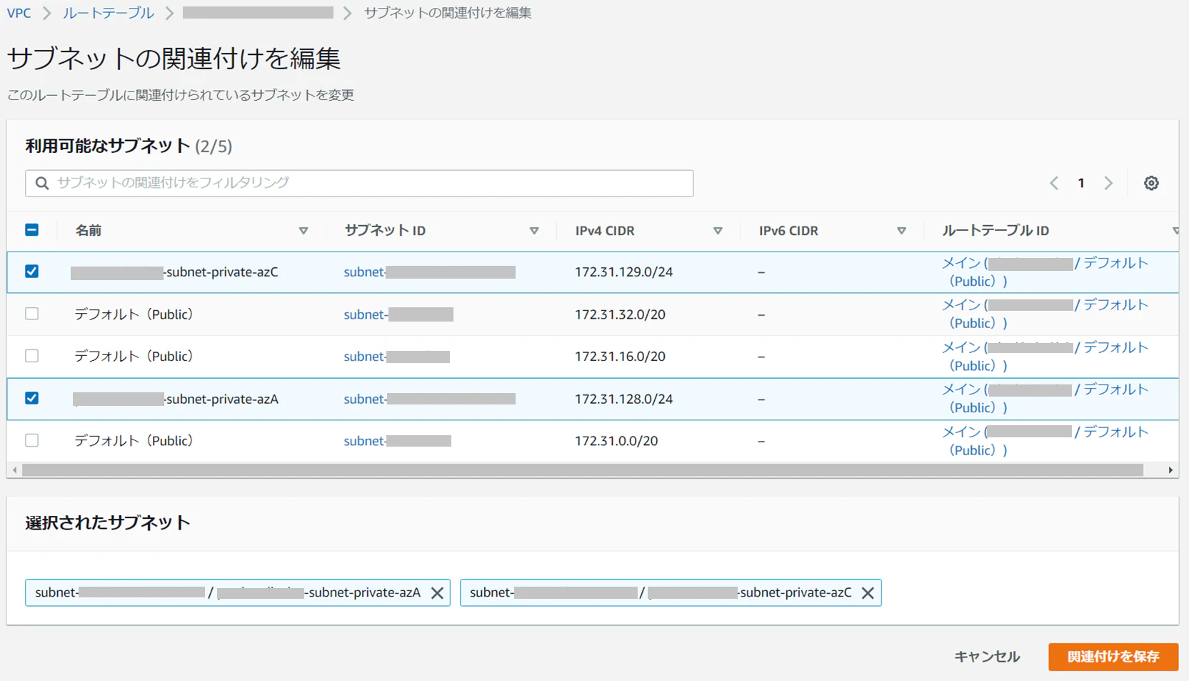Toggle the select-all header checkbox
The height and width of the screenshot is (681, 1189).
coord(31,230)
